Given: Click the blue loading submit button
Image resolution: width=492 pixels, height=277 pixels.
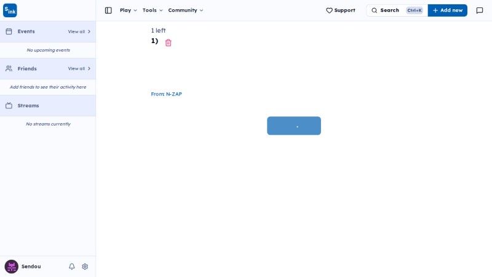Looking at the screenshot, I should [294, 126].
